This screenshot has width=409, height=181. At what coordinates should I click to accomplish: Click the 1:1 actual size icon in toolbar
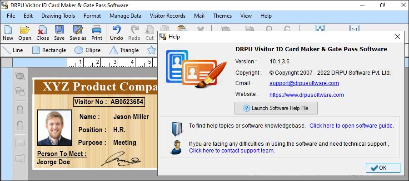355,28
